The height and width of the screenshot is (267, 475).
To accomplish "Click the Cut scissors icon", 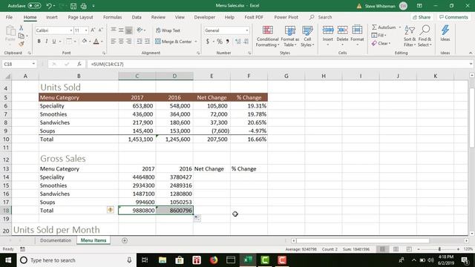I will (22, 28).
